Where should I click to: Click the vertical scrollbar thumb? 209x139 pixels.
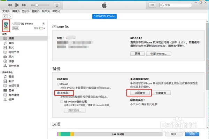point(207,57)
